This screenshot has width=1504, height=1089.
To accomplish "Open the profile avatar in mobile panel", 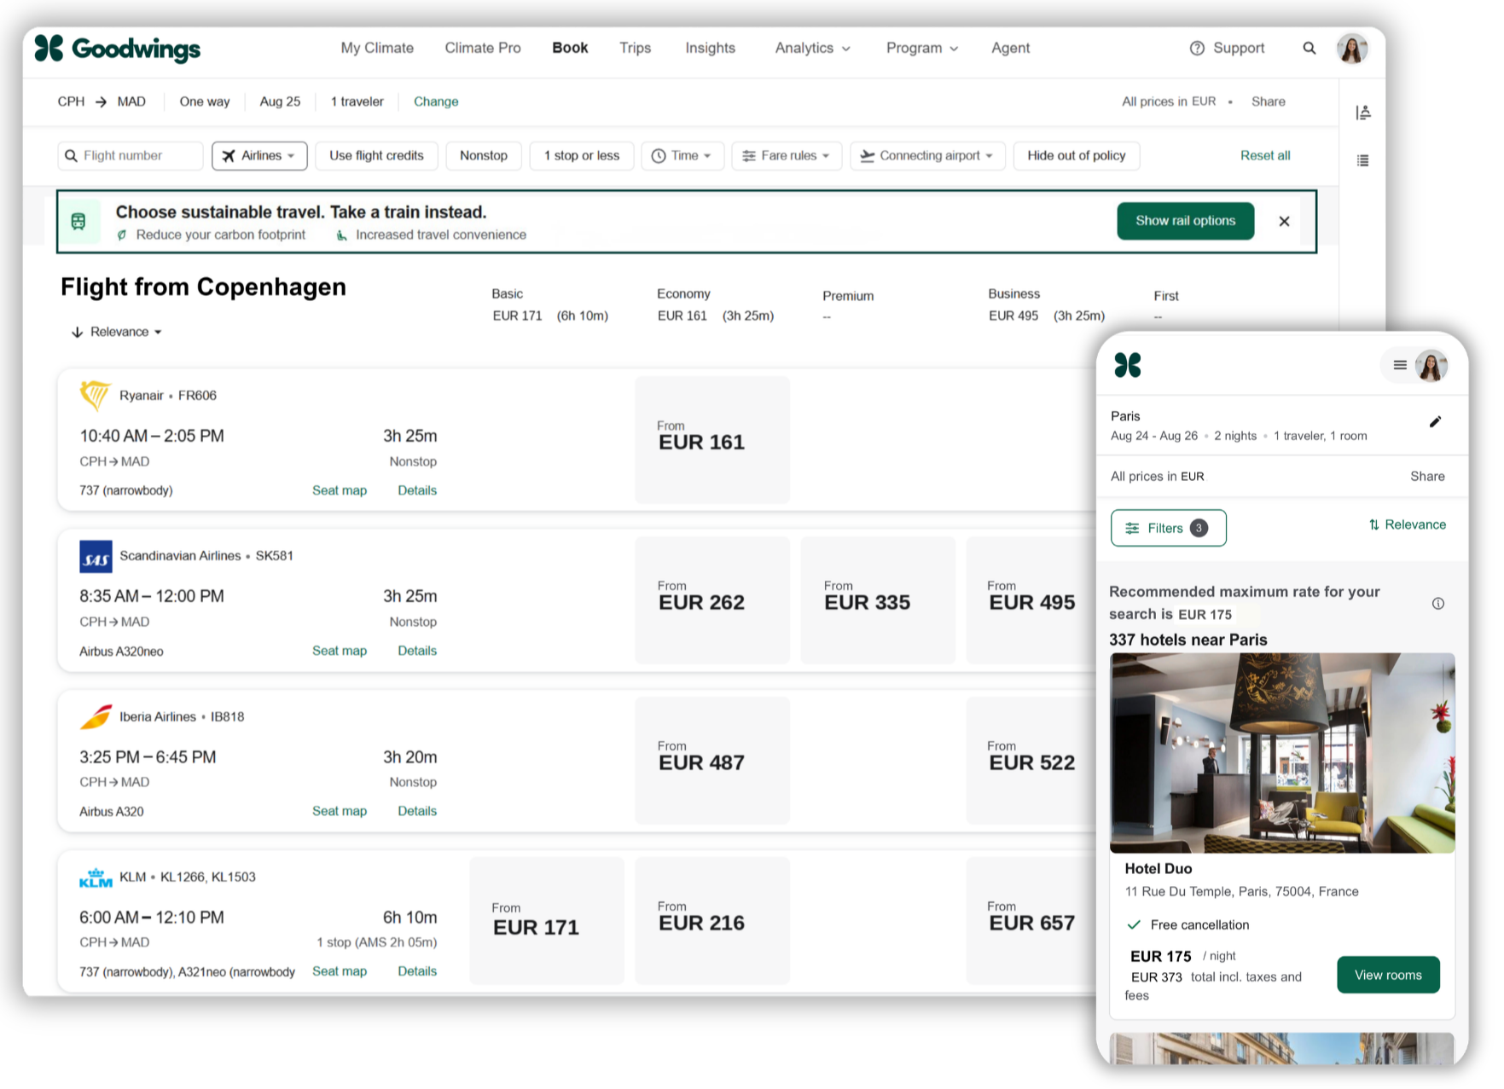I will click(1431, 365).
